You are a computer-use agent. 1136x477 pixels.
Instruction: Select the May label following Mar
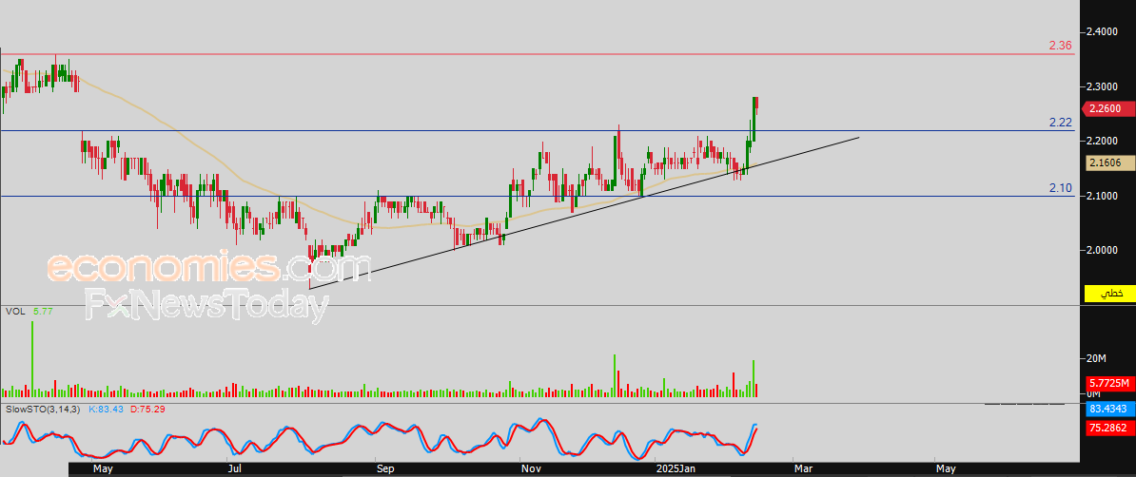point(948,469)
